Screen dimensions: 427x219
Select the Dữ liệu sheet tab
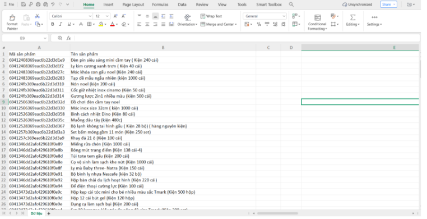pos(36,213)
